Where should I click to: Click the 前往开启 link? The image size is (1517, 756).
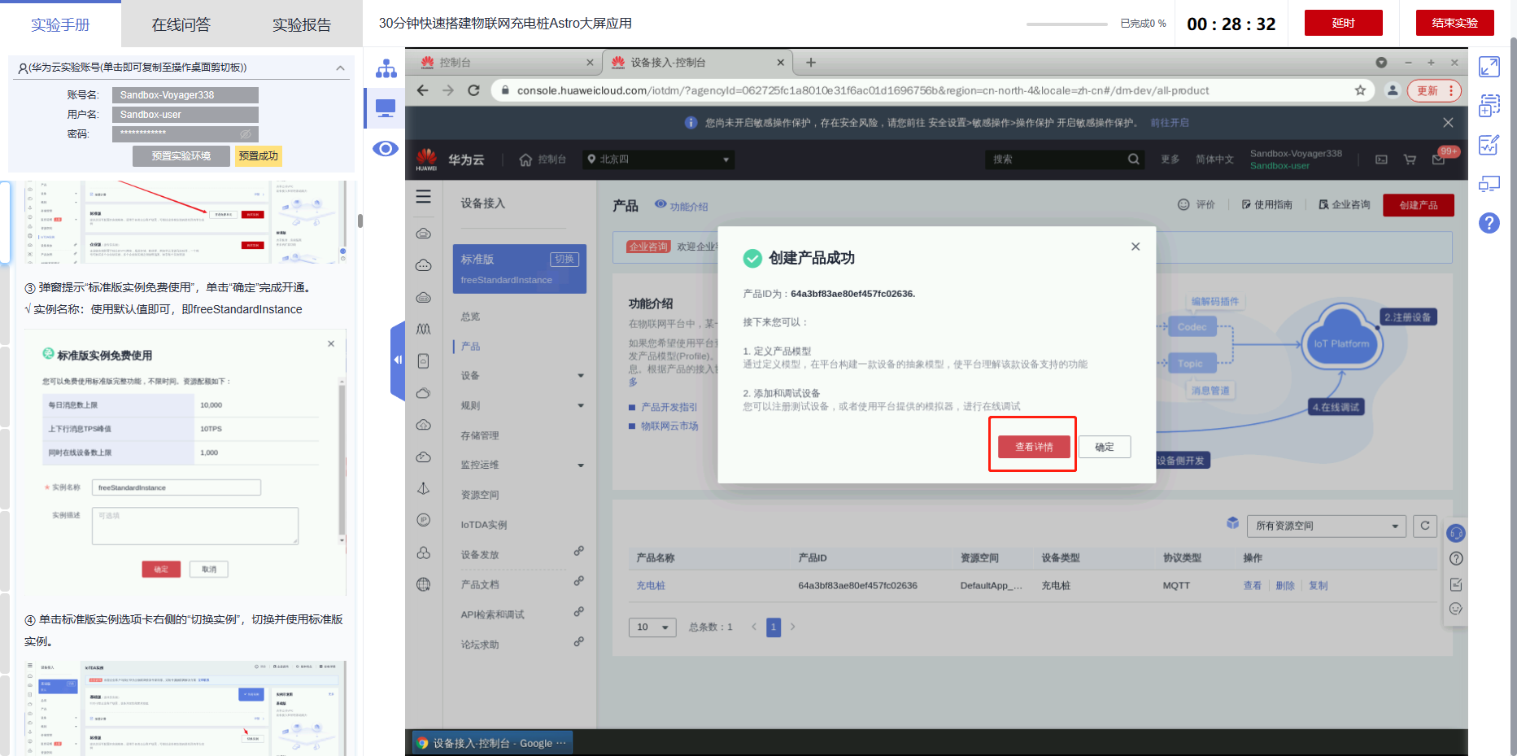coord(1170,123)
